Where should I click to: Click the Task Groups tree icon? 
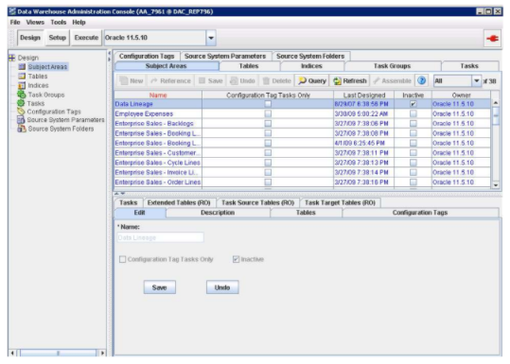(x=22, y=95)
